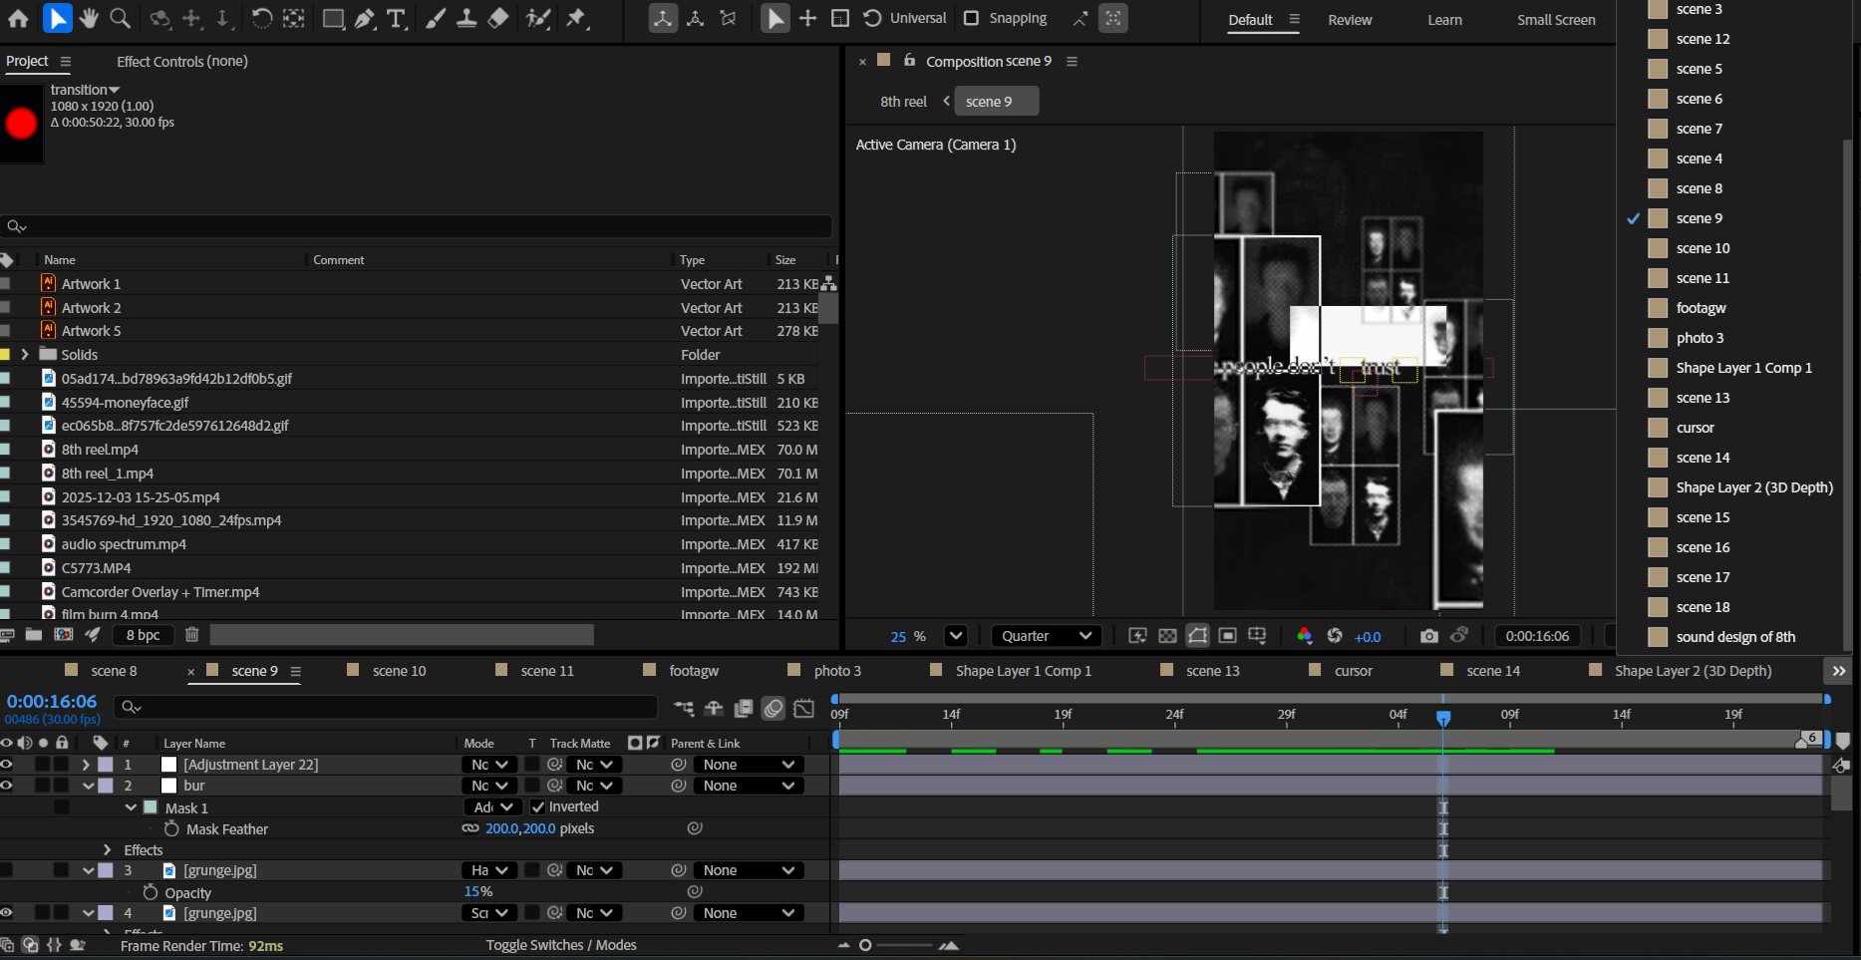Delete selected project item with trash icon
Image resolution: width=1861 pixels, height=960 pixels.
pyautogui.click(x=192, y=635)
